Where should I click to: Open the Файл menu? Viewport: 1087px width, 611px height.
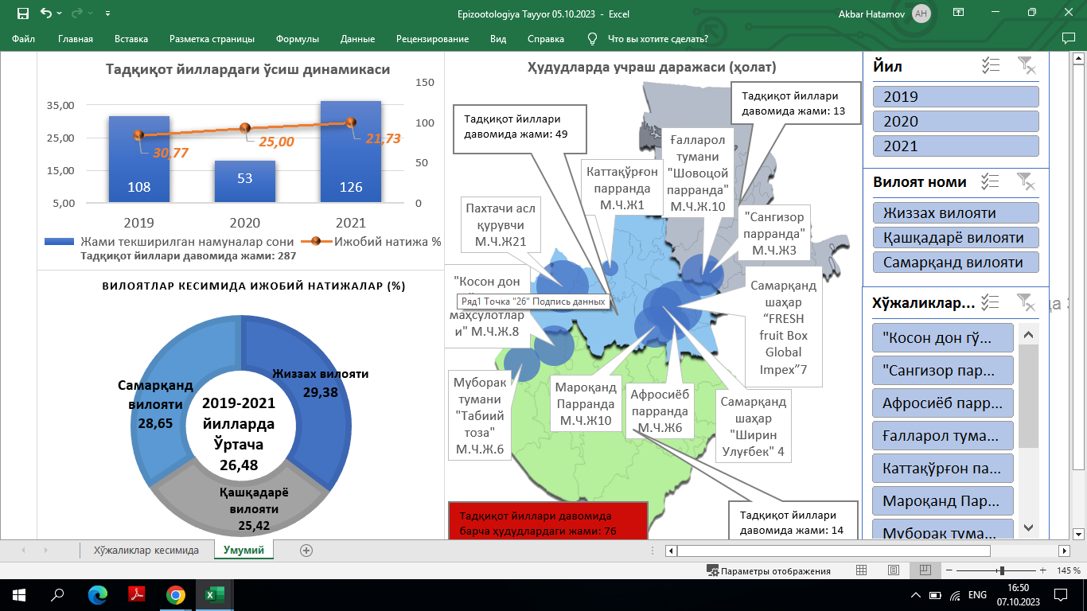(23, 38)
